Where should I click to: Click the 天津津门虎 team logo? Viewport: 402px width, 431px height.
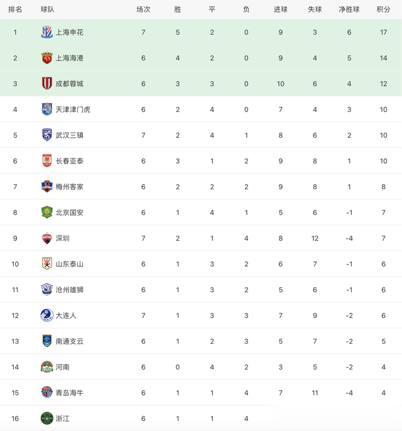coord(46,109)
